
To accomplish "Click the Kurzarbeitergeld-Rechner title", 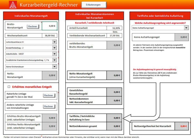I will click(49, 5).
